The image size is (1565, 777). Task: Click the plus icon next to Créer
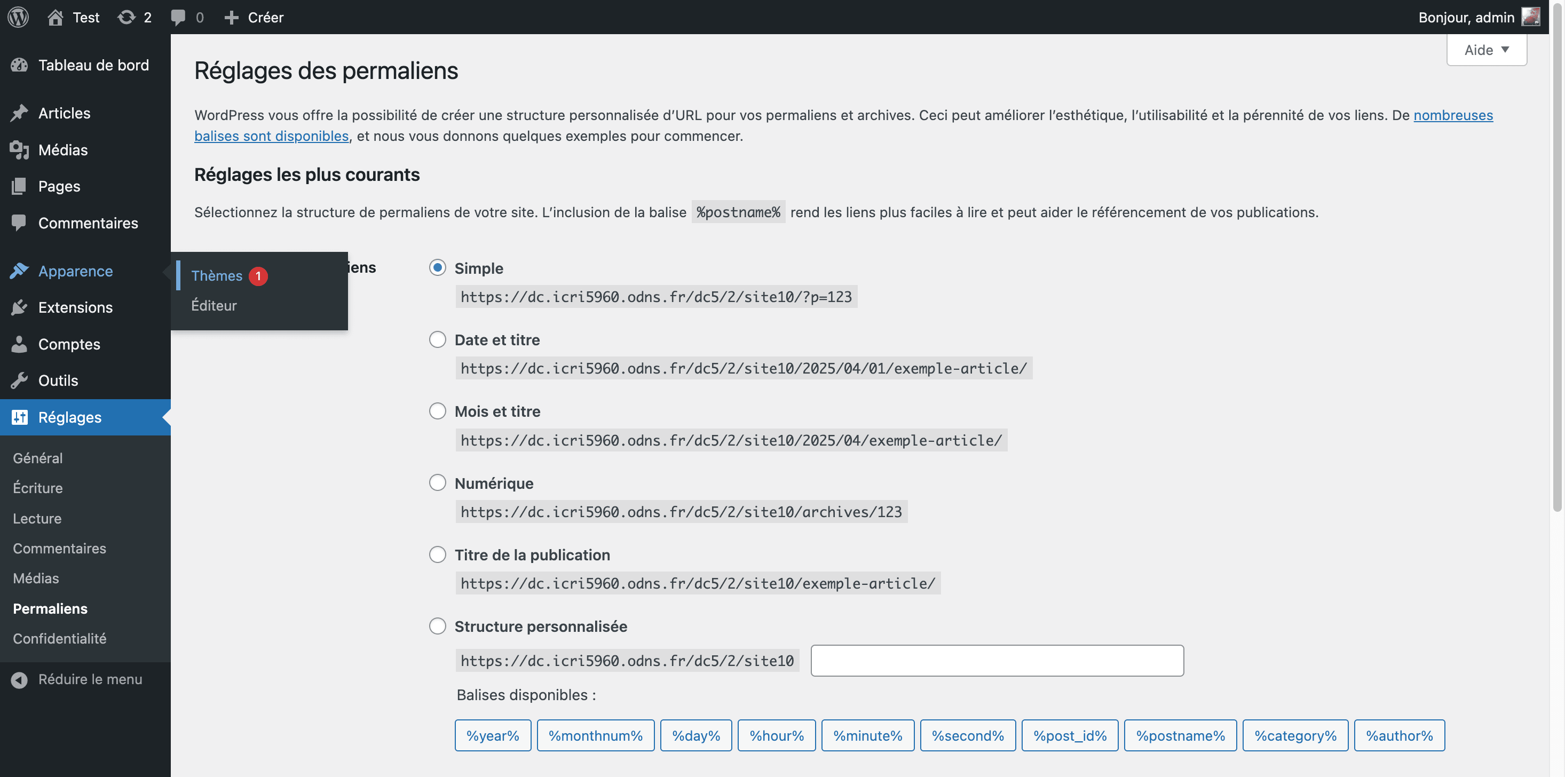pyautogui.click(x=231, y=18)
